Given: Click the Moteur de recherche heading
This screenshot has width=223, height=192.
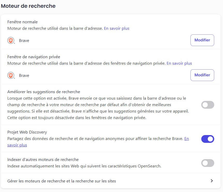Looking at the screenshot, I should pos(28,6).
